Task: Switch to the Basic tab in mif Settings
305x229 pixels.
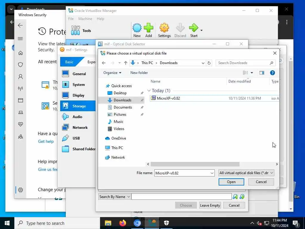Action: 69,62
